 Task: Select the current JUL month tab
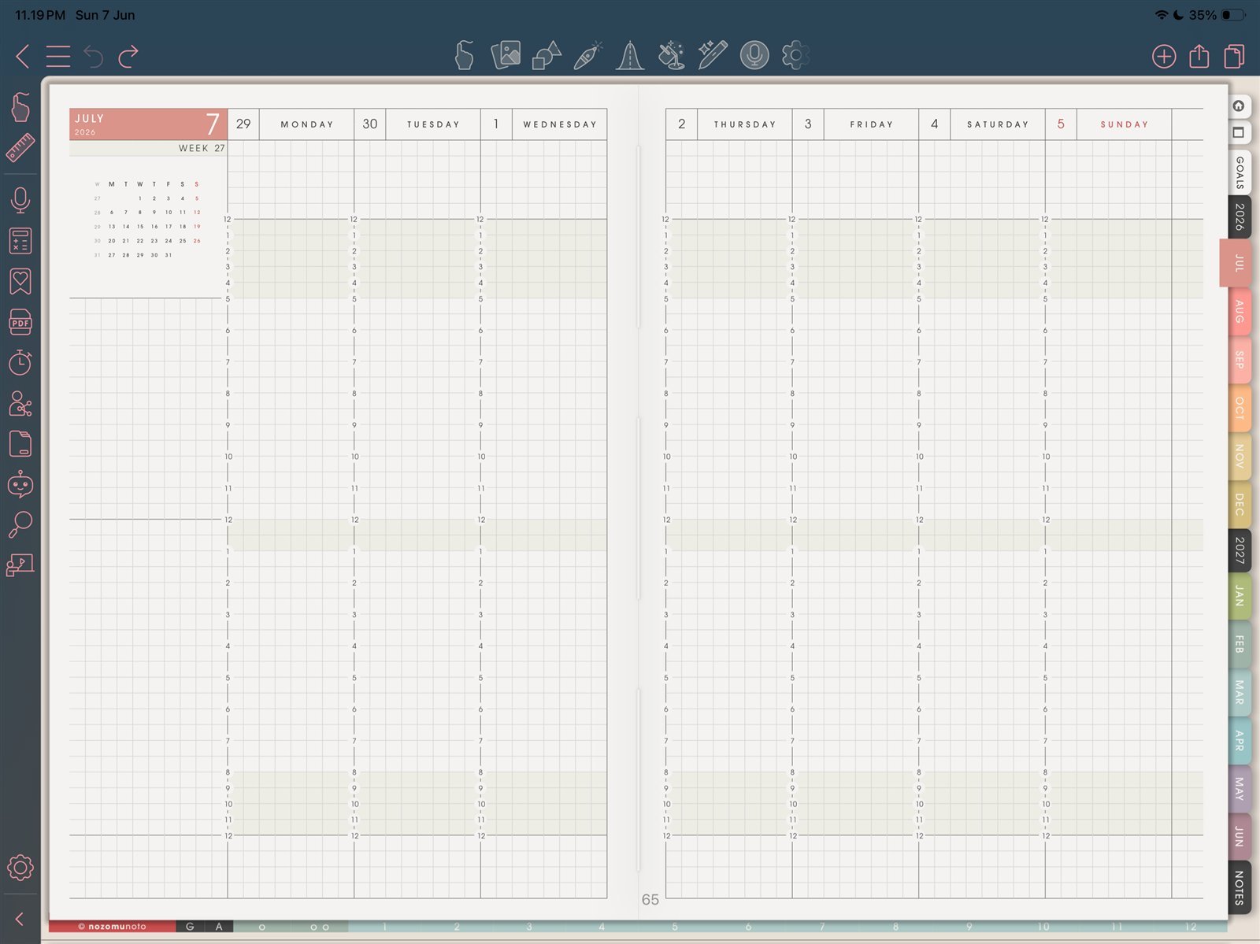(x=1237, y=263)
